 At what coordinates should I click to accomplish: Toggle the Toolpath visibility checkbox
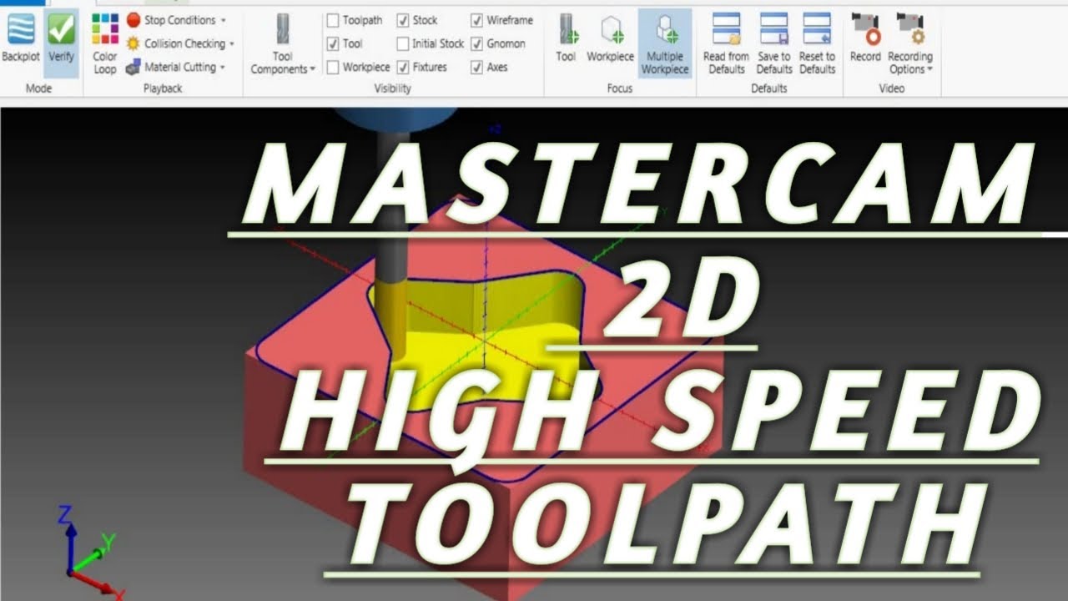coord(333,20)
